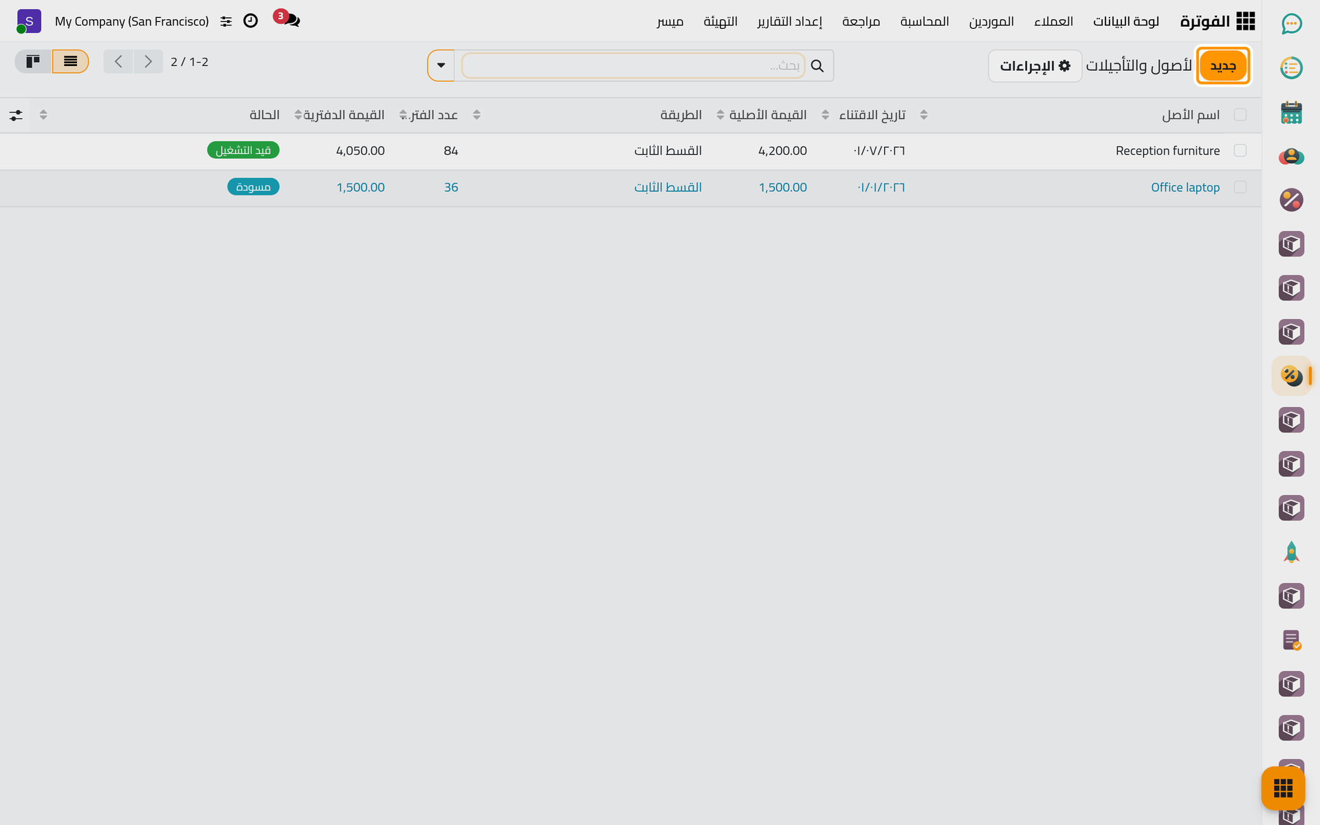Image resolution: width=1320 pixels, height=825 pixels.
Task: Click My Company (San Francisco) switcher
Action: click(x=132, y=21)
